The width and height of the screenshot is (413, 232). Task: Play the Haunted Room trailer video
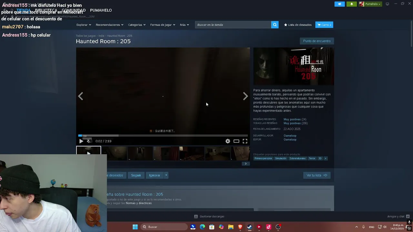(81, 141)
